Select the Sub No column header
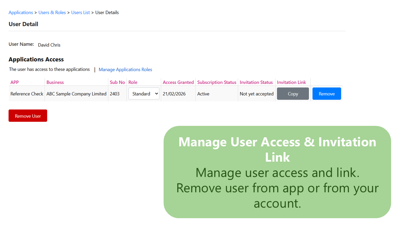Image resolution: width=409 pixels, height=230 pixels. (117, 82)
